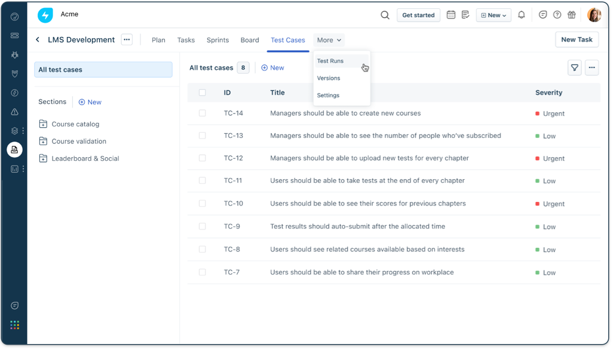Image resolution: width=613 pixels, height=350 pixels.
Task: Open search using the magnifier icon
Action: (x=385, y=14)
